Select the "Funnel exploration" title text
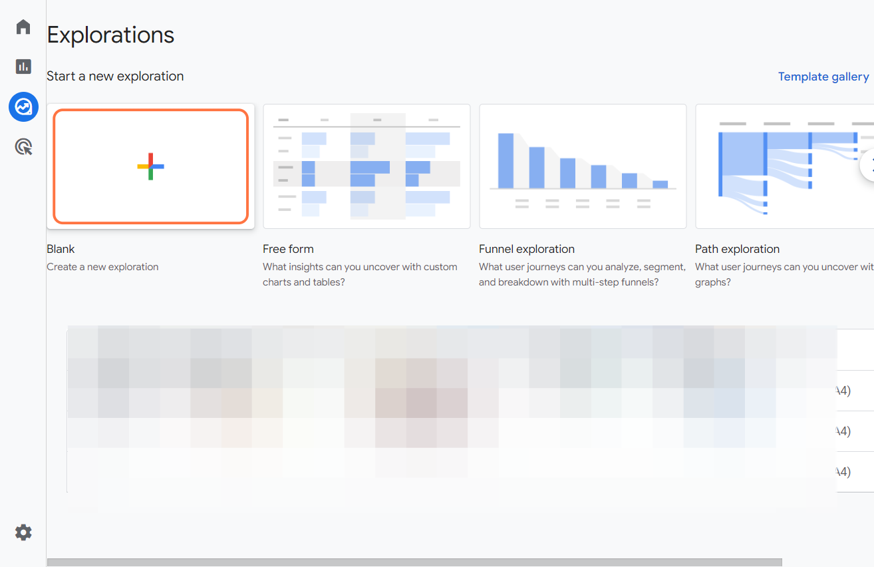 click(x=527, y=249)
